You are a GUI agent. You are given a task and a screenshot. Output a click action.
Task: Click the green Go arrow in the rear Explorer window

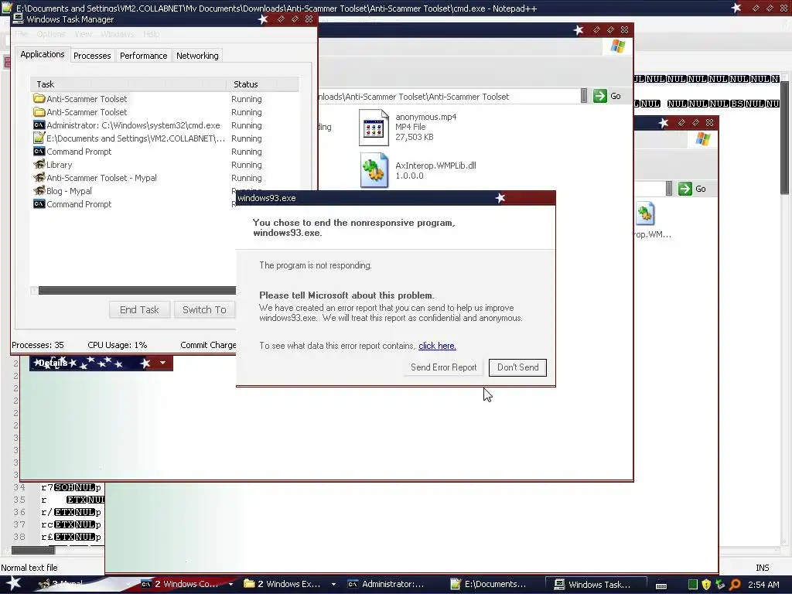(685, 189)
